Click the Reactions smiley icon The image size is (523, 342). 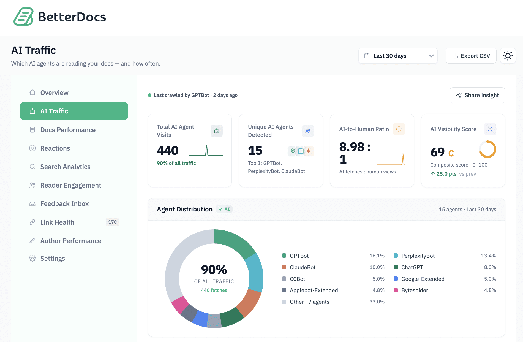[x=32, y=148]
